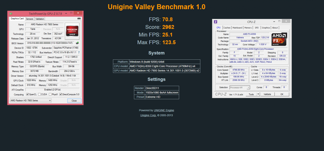Click the Close button in GPU-Z
This screenshot has height=151, width=324.
(74, 100)
